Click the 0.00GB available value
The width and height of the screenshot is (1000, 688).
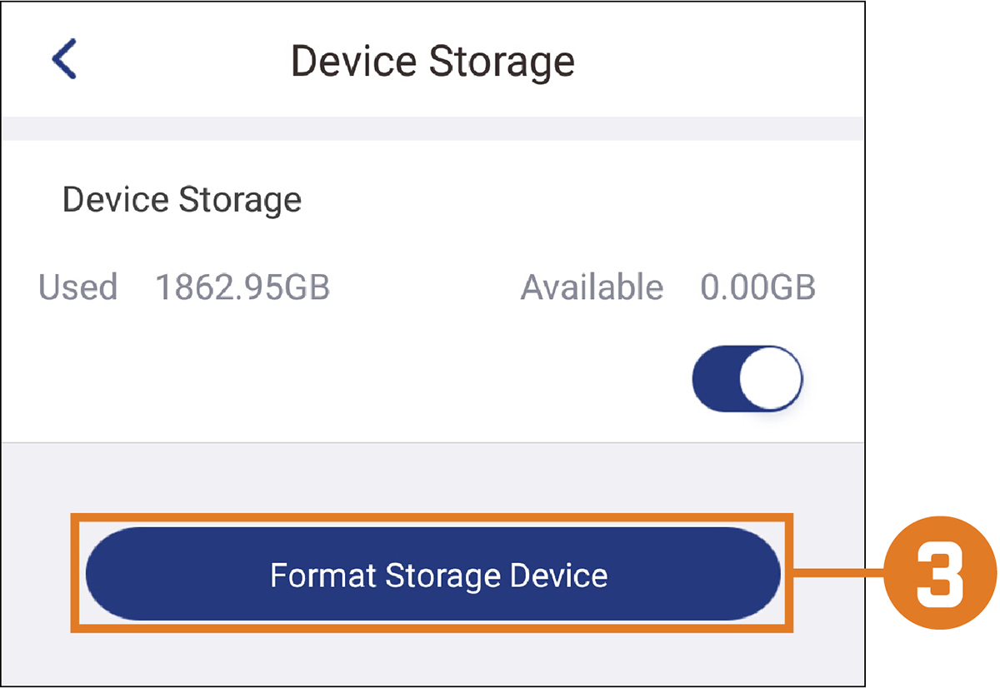[x=757, y=287]
